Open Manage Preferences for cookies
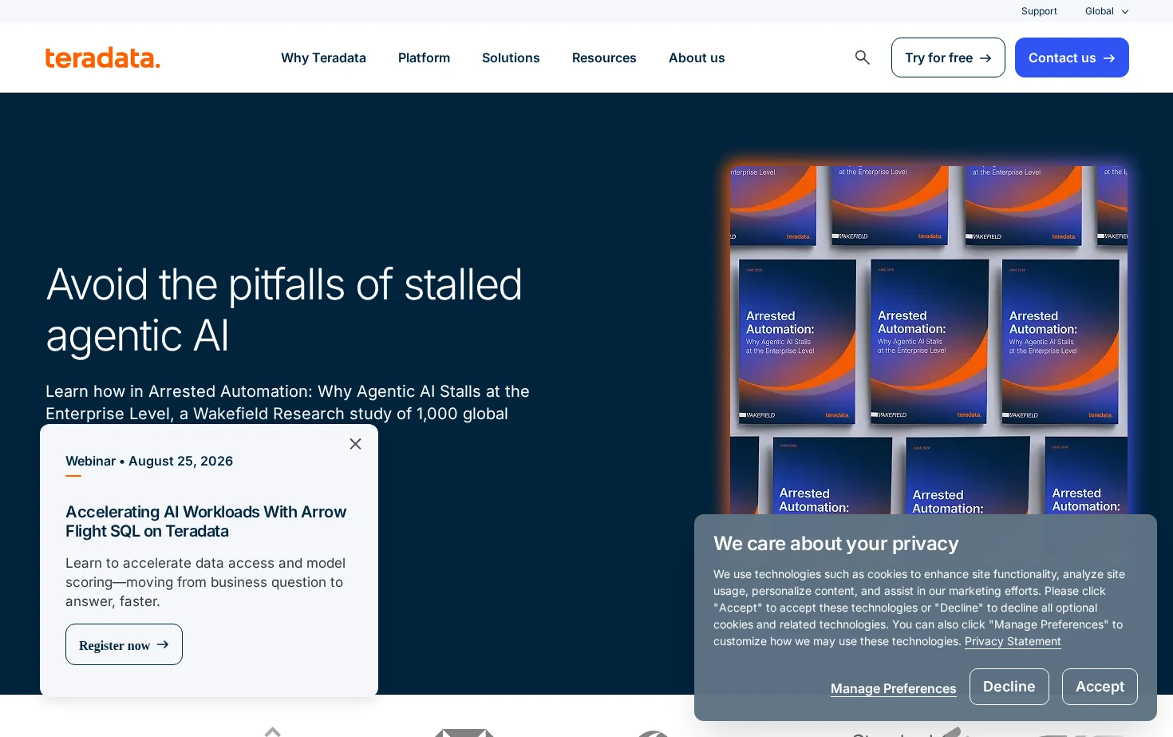 coord(893,688)
